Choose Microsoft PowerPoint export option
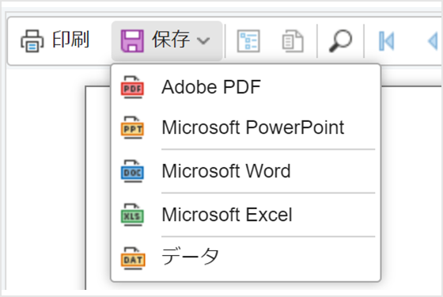This screenshot has height=297, width=443. click(x=246, y=128)
